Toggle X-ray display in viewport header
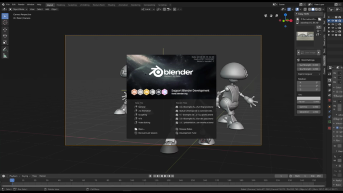This screenshot has height=193, width=343. (305, 10)
